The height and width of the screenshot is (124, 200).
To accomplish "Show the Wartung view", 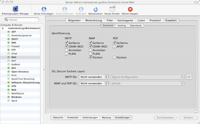I will point(106,118).
